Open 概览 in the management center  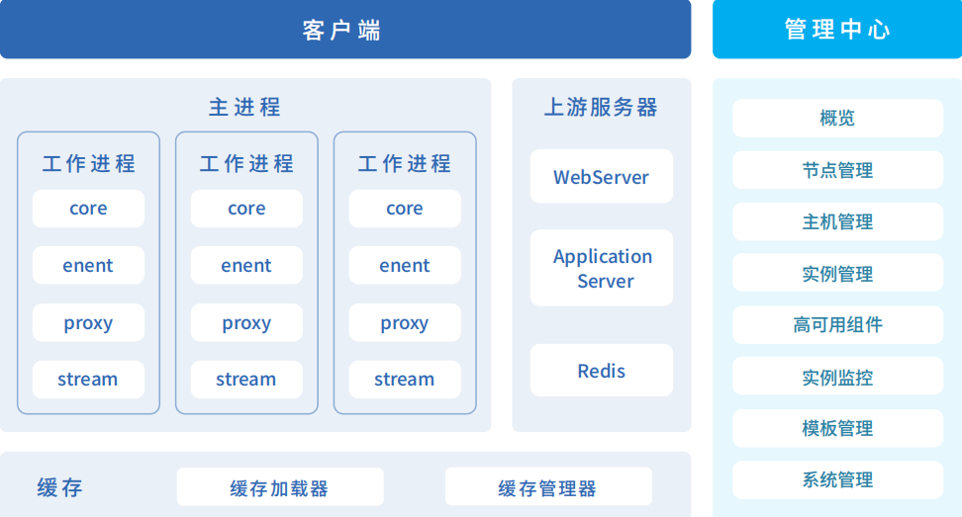click(x=837, y=119)
